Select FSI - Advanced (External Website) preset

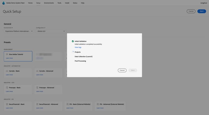coord(110,106)
